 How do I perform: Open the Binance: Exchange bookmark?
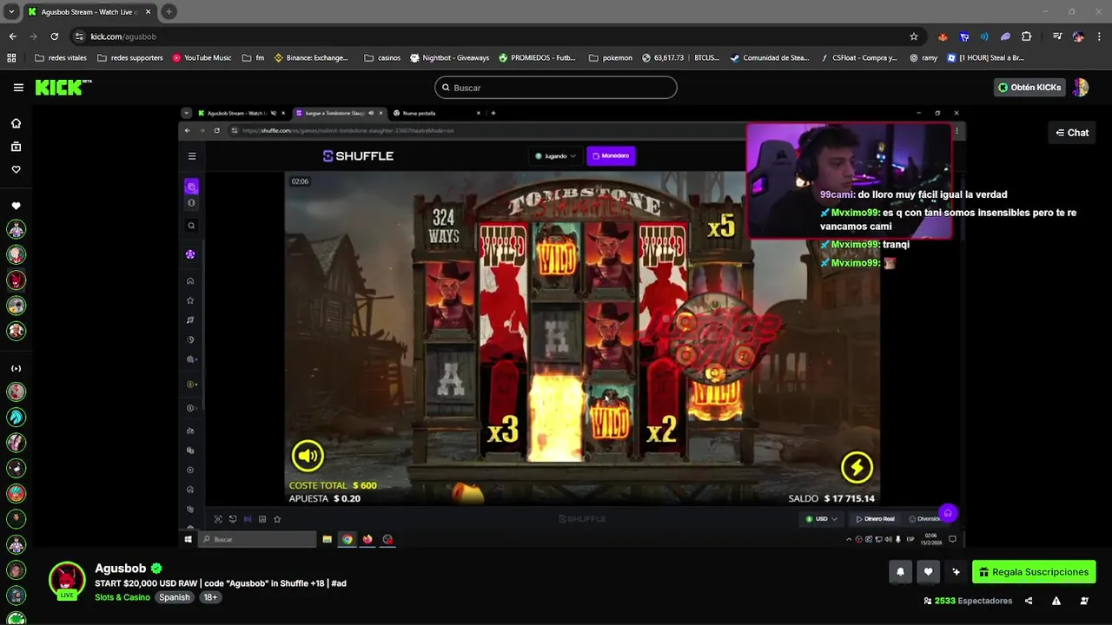311,58
